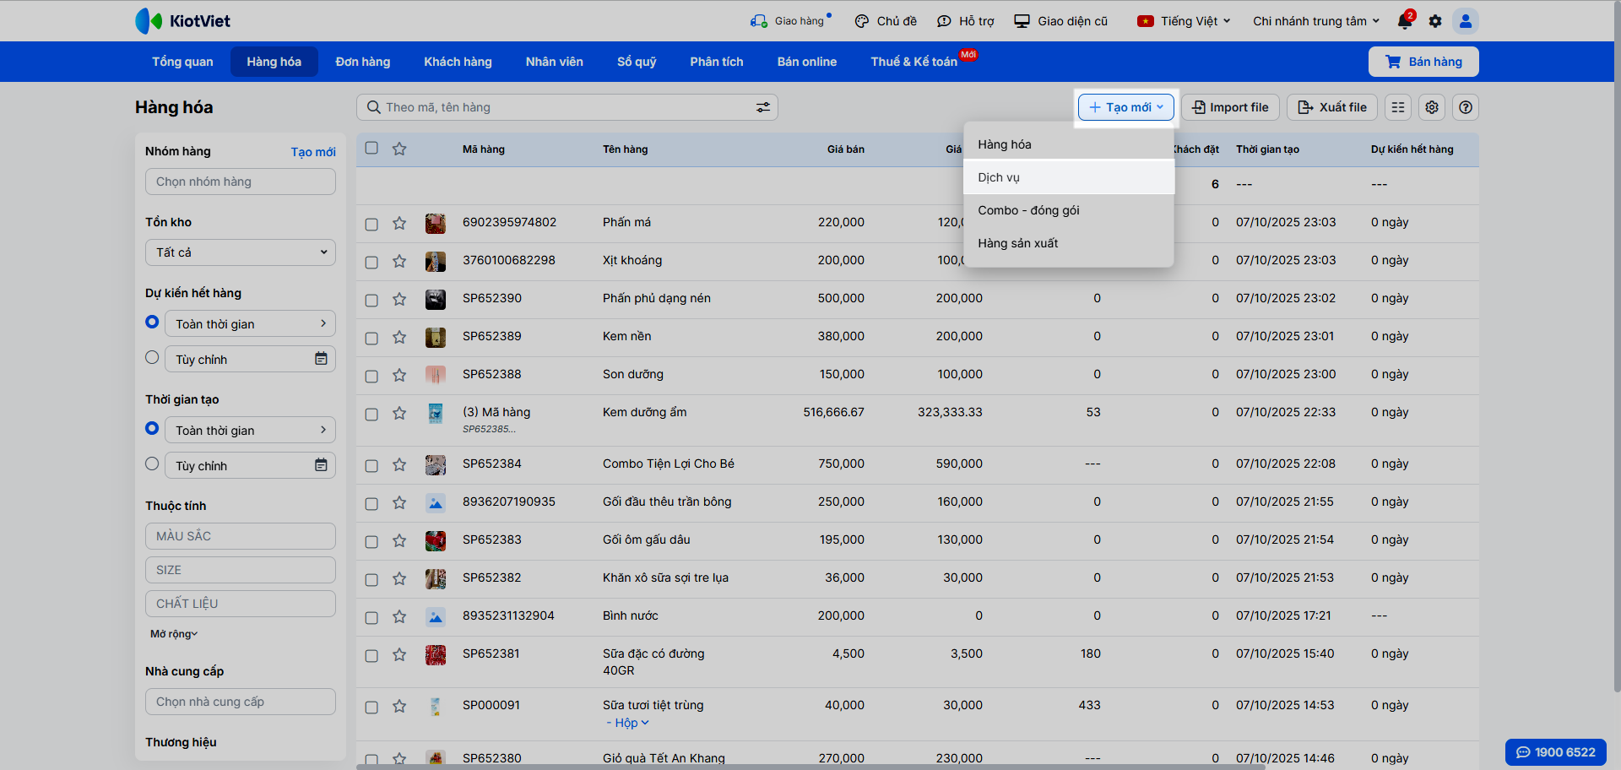The width and height of the screenshot is (1621, 770).
Task: Click the Import file button
Action: click(1230, 107)
